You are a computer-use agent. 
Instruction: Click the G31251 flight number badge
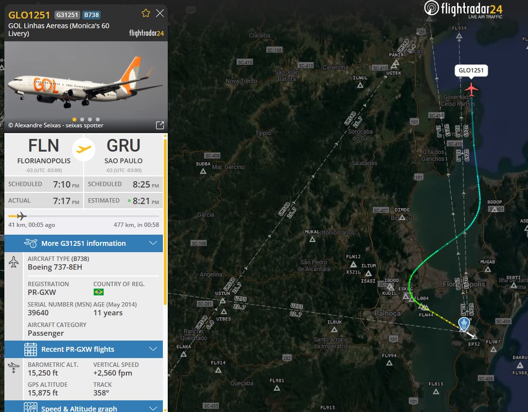(x=67, y=15)
